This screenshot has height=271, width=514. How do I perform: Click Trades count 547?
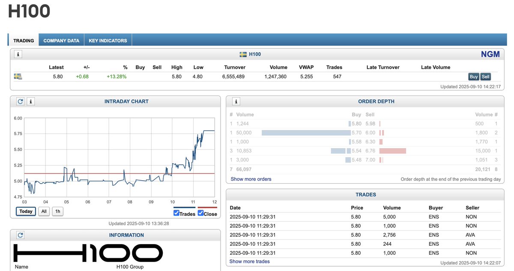click(x=337, y=77)
